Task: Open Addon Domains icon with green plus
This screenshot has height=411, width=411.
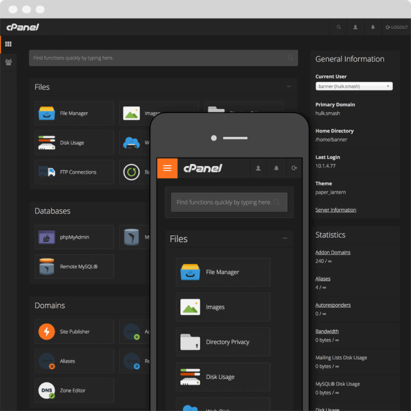Action: [x=132, y=331]
